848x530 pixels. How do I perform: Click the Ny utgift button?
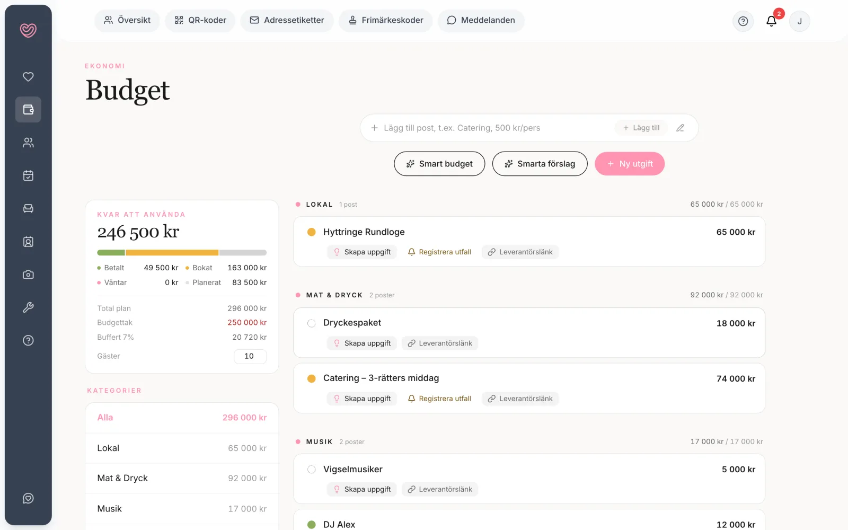[630, 164]
